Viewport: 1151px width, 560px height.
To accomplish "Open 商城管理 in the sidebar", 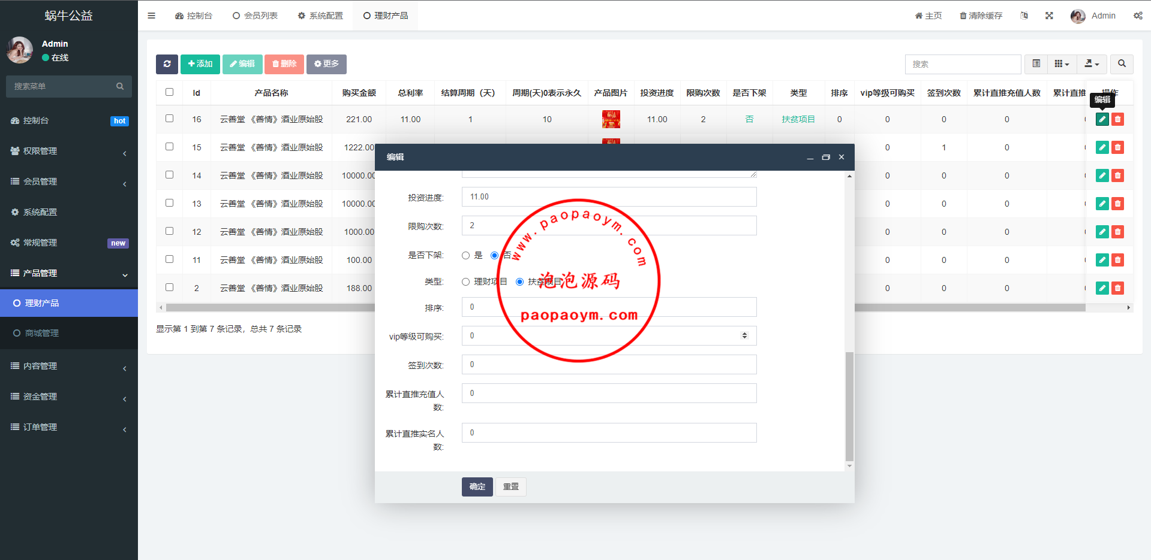I will [x=42, y=333].
